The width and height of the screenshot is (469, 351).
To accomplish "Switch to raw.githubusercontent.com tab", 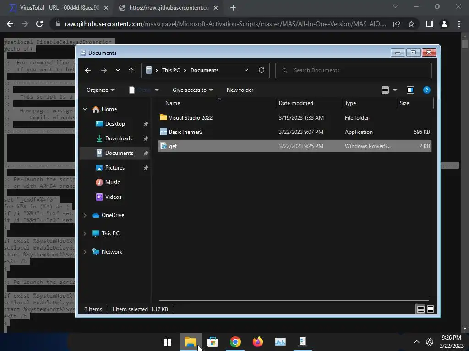I will click(169, 8).
